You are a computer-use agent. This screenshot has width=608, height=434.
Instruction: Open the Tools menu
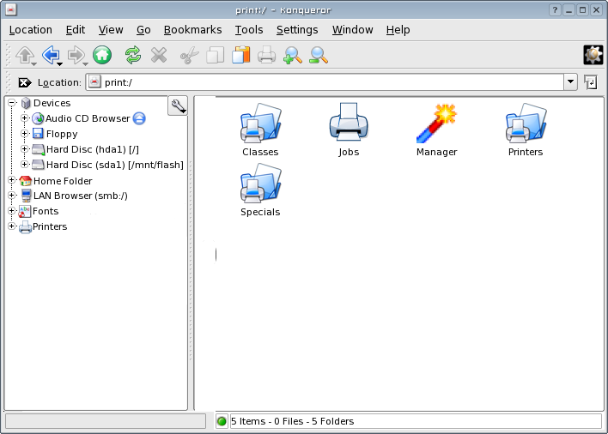tap(249, 30)
